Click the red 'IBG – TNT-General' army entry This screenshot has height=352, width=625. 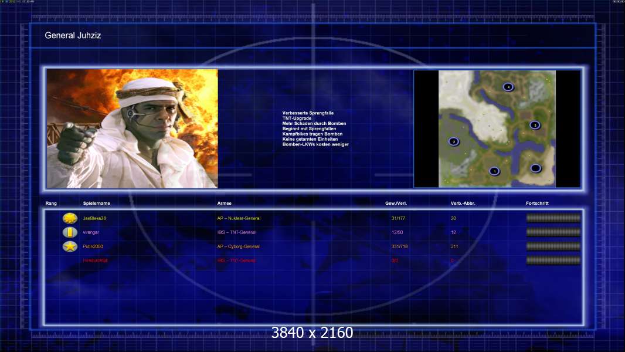click(x=236, y=260)
